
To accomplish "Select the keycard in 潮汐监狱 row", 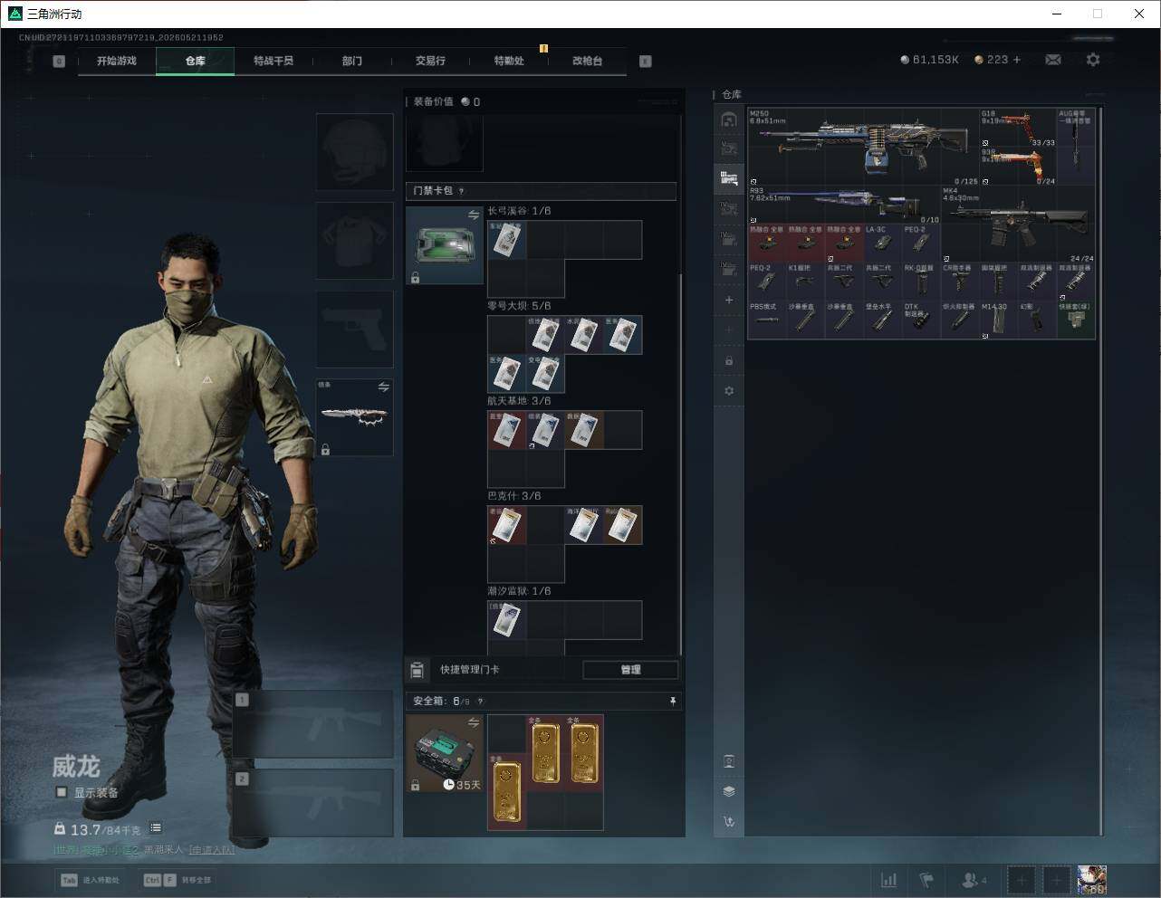I will [506, 620].
